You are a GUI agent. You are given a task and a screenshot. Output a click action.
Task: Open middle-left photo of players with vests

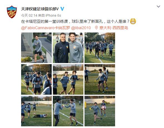coord(36,79)
